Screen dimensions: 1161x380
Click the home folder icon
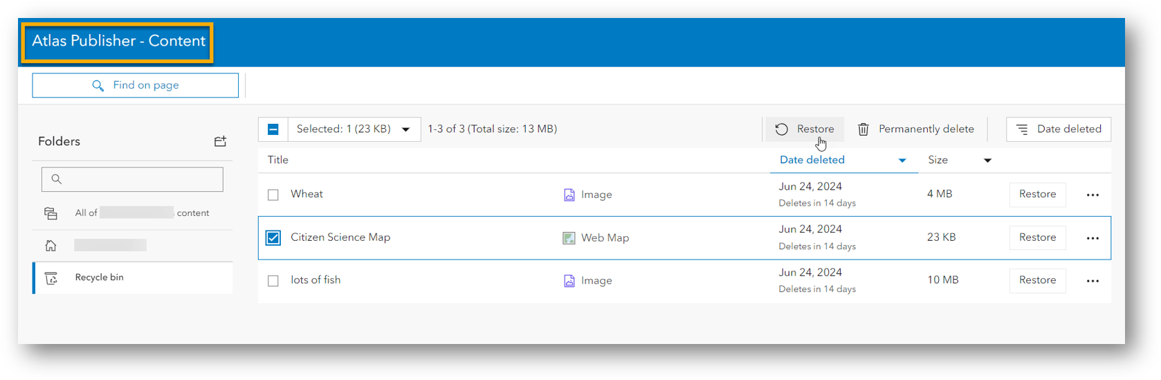tap(51, 246)
